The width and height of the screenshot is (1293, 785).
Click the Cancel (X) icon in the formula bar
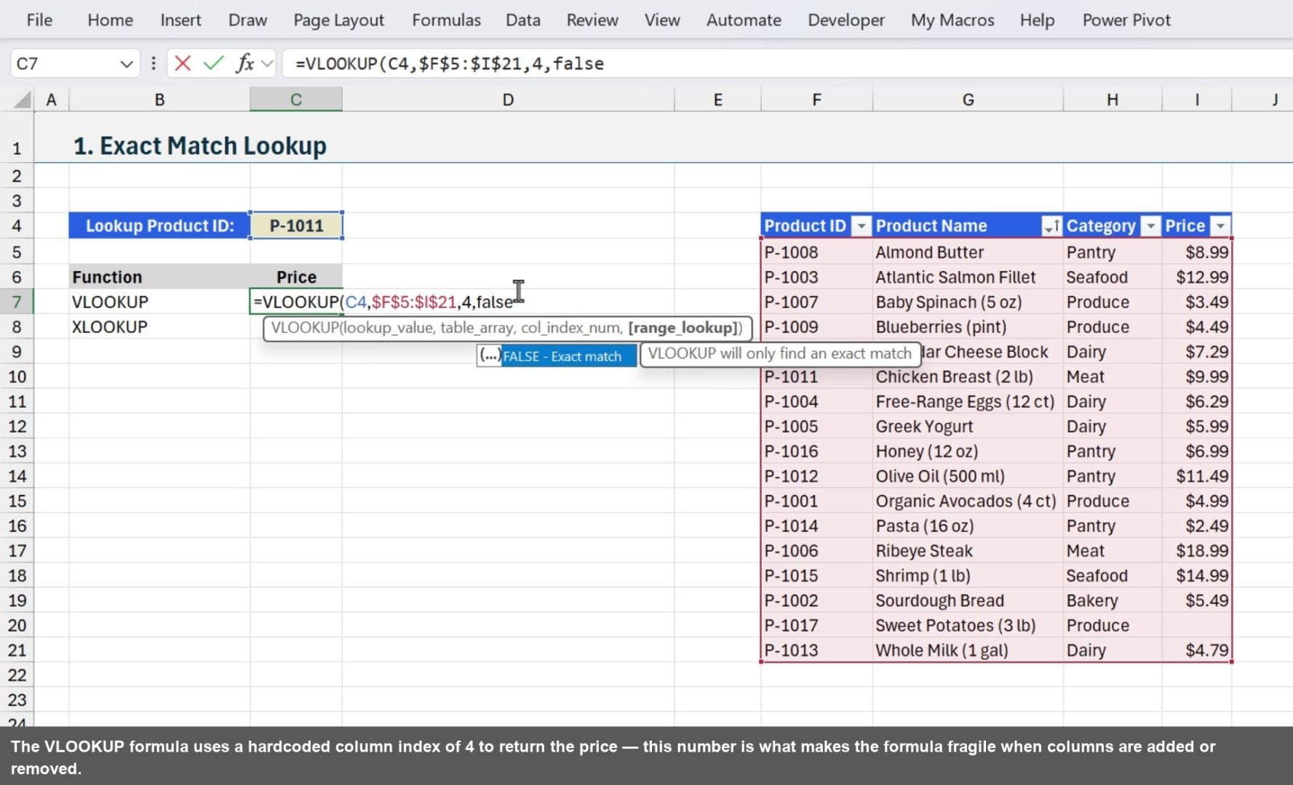(182, 63)
